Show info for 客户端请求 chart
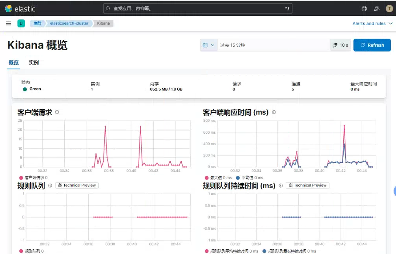 coord(57,112)
